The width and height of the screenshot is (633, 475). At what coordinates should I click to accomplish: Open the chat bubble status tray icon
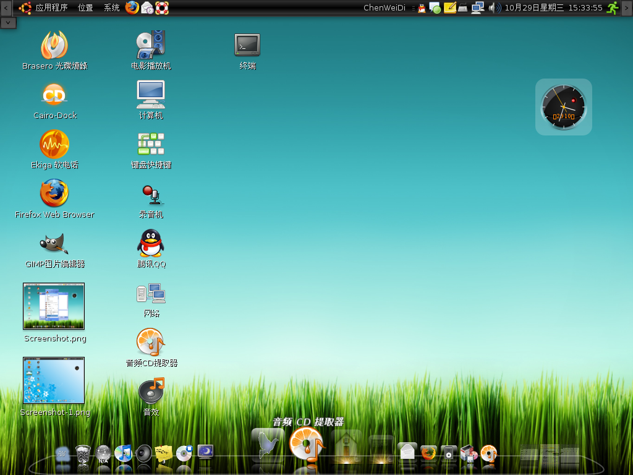[x=435, y=7]
